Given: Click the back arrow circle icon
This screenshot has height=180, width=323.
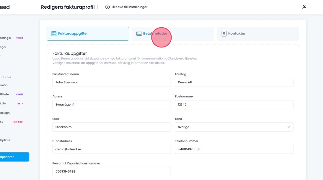Looking at the screenshot, I should [108, 7].
